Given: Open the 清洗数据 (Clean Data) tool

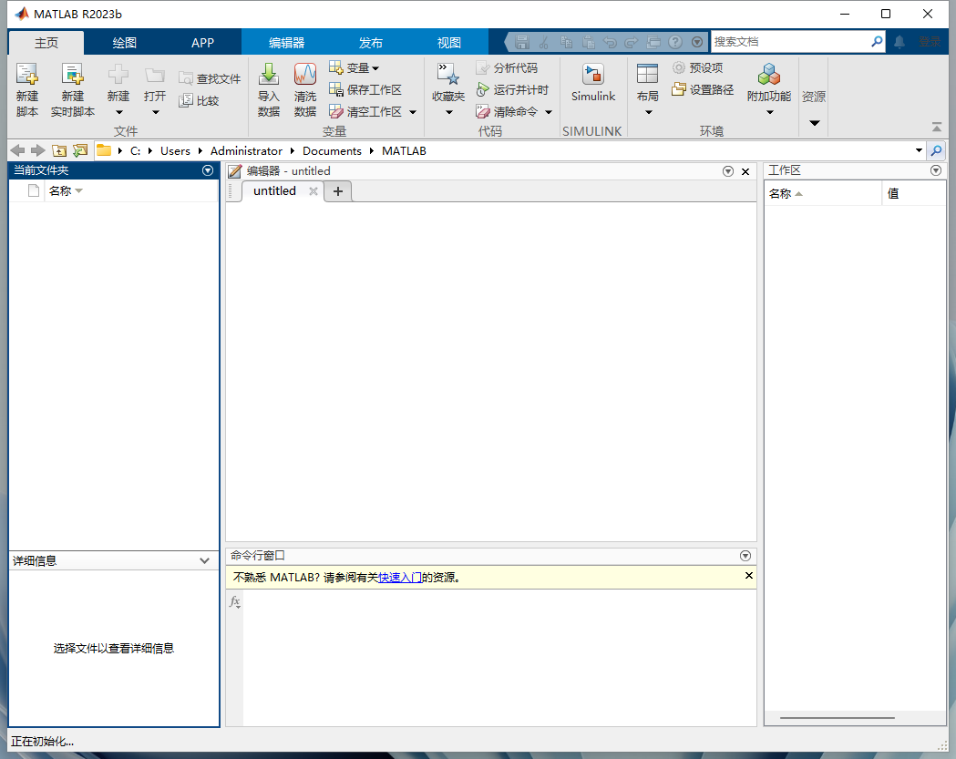Looking at the screenshot, I should (x=305, y=89).
